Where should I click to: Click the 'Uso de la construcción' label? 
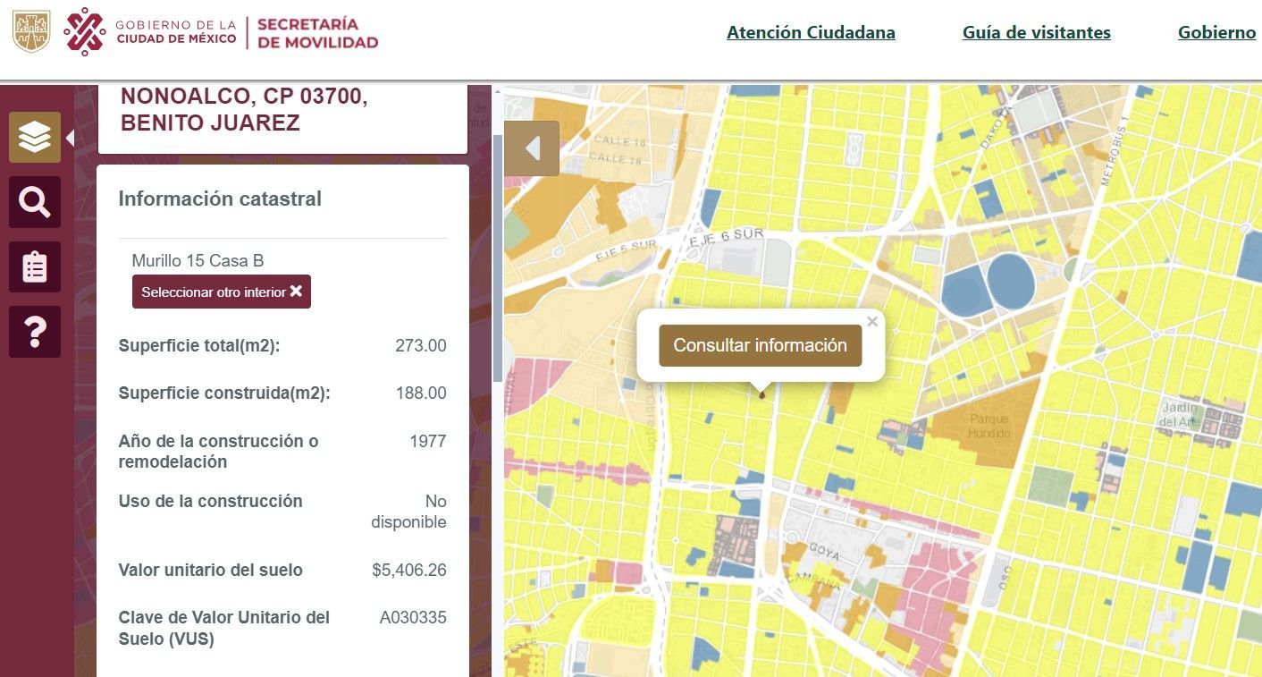(211, 501)
